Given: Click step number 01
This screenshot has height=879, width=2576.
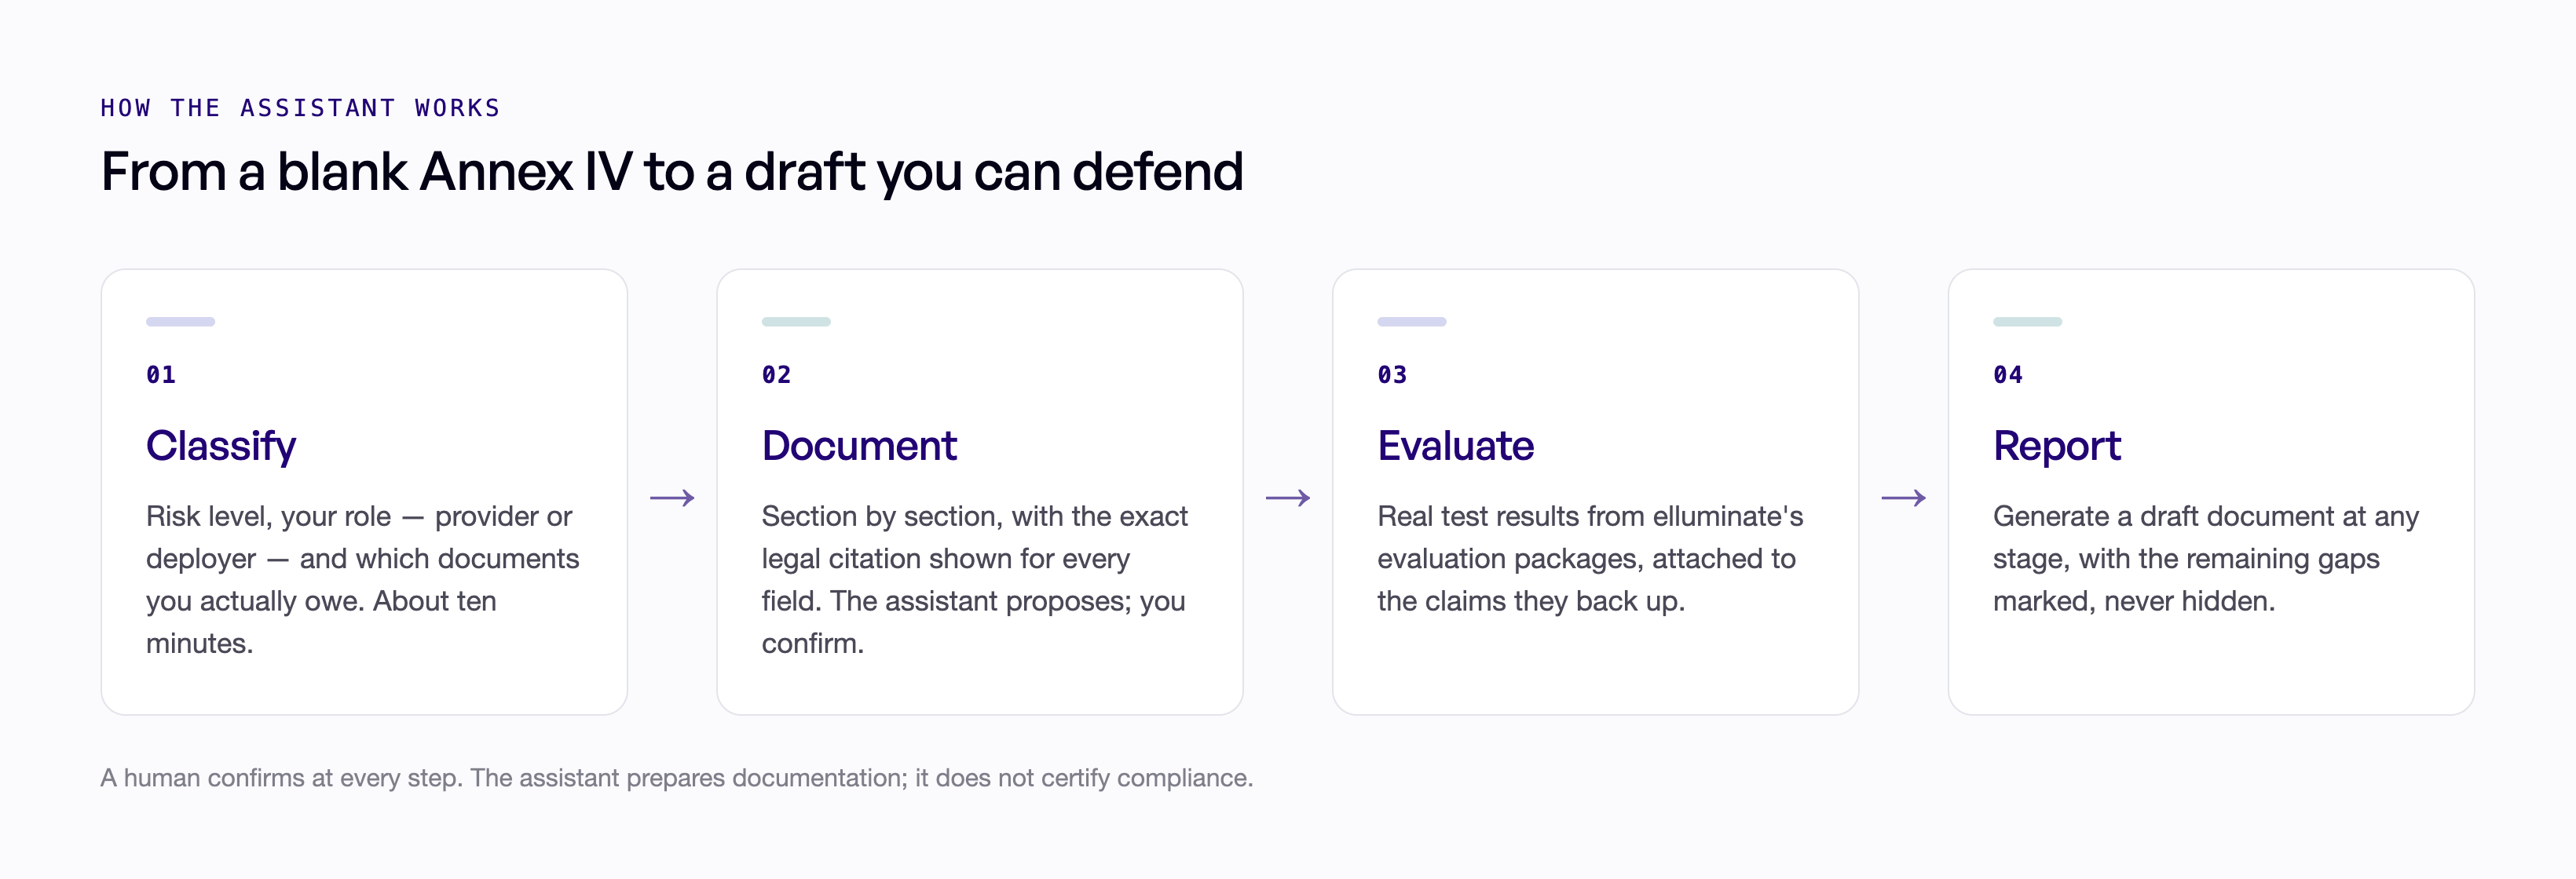Looking at the screenshot, I should 161,374.
